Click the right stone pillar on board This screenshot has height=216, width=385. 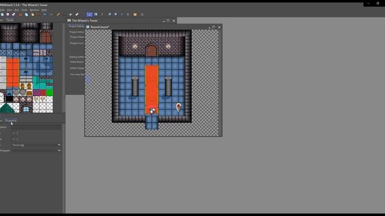[x=168, y=86]
